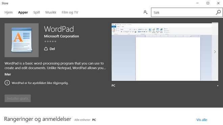Click the info circle icon
This screenshot has height=125, width=223.
(x=7, y=83)
